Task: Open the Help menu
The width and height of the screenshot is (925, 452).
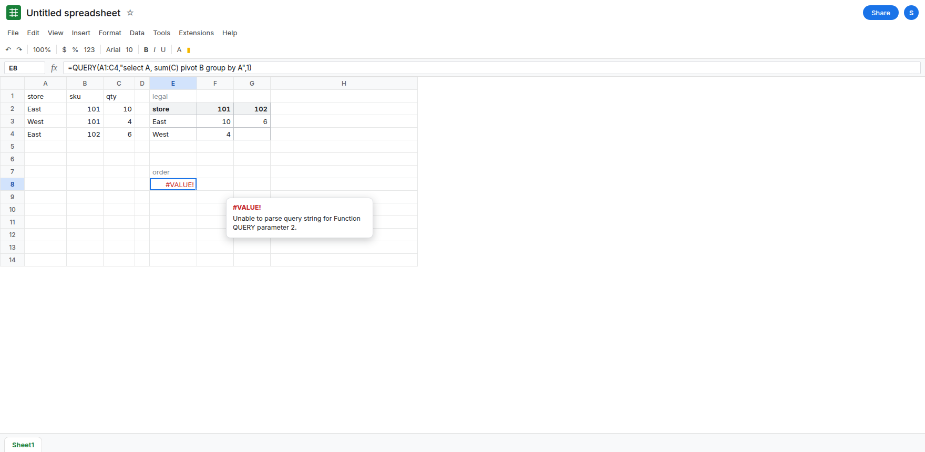Action: (230, 33)
